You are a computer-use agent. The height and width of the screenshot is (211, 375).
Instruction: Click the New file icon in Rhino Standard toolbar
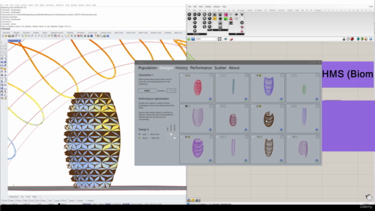[3, 36]
